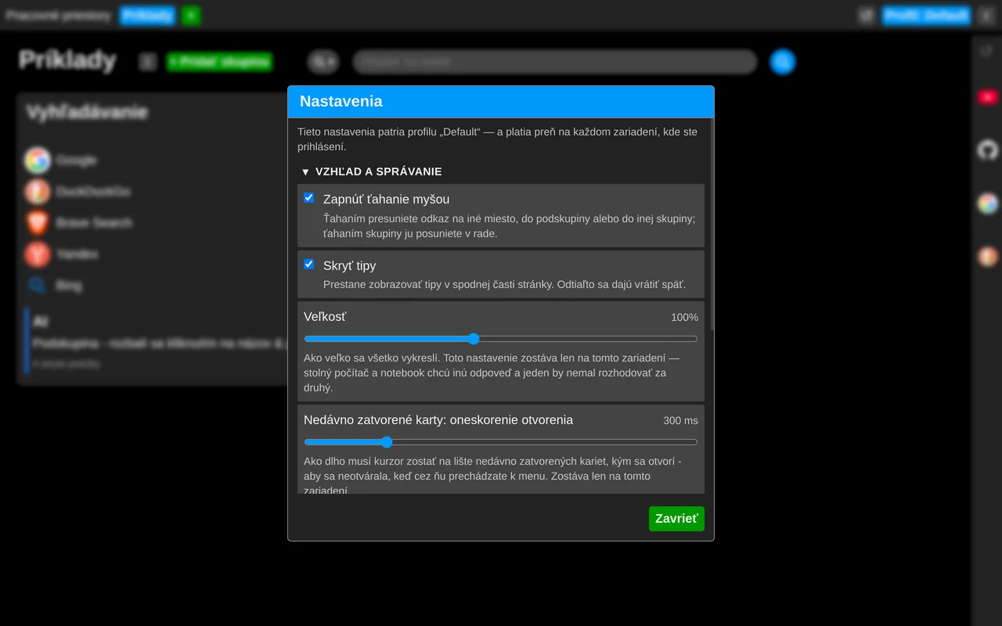Click the GitHub icon in the right sidebar
Screen dimensions: 1002x626
988,150
